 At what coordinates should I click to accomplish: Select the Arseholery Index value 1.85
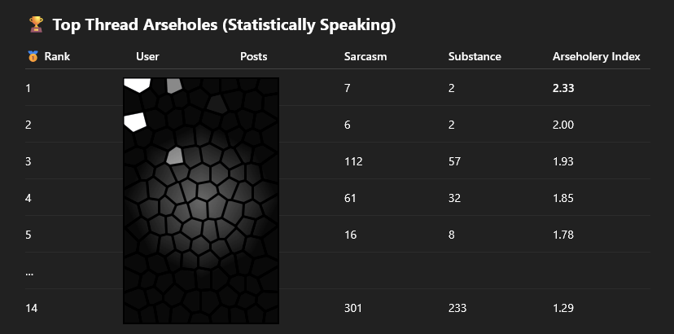pos(563,198)
